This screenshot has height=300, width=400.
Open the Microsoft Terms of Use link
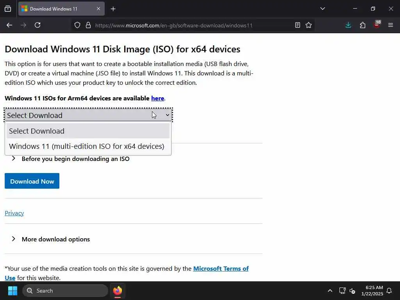[221, 269]
